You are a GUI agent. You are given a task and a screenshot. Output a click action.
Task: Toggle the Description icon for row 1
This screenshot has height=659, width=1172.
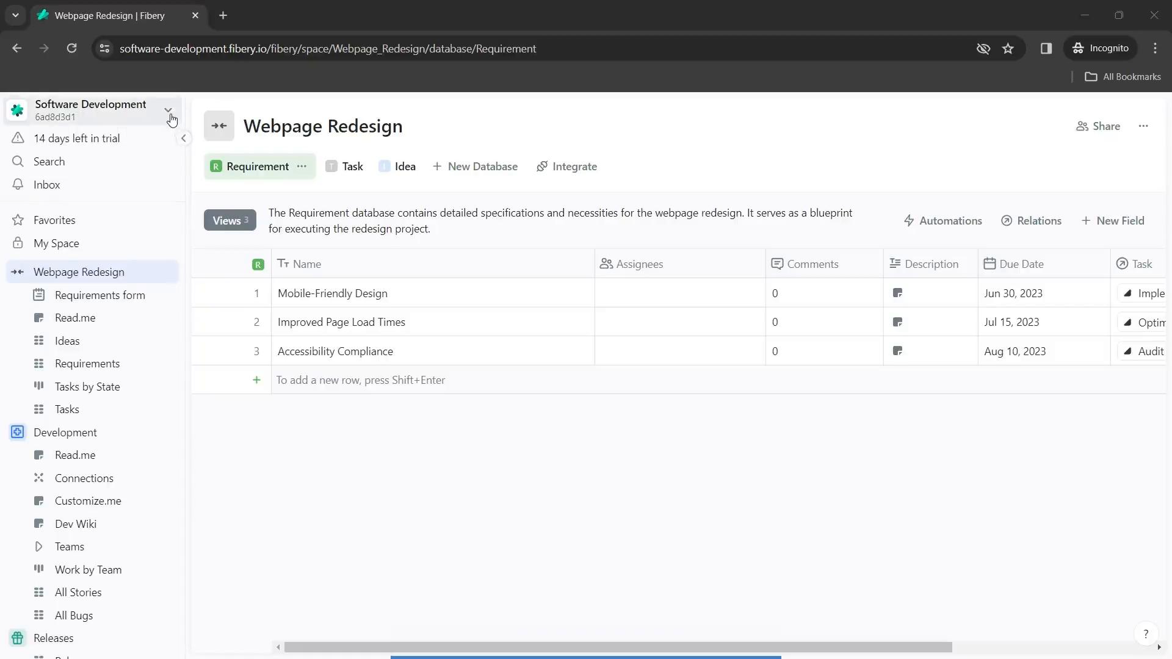899,293
